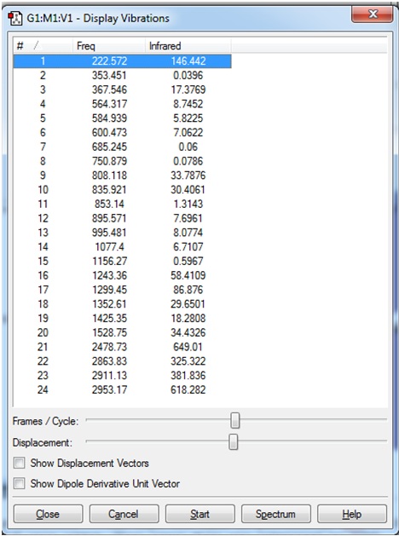
Task: Select mode 18 with frequency 1352.61
Action: (123, 304)
